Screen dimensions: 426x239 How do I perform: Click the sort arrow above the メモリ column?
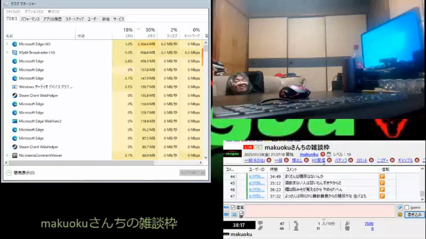pos(138,29)
